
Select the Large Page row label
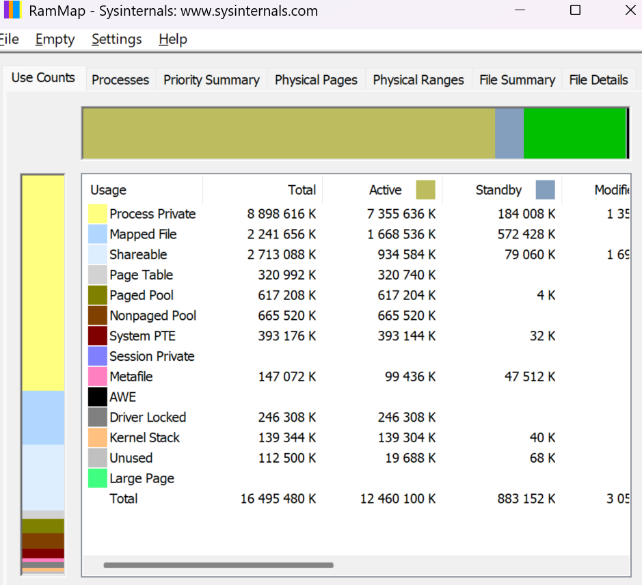pyautogui.click(x=142, y=478)
